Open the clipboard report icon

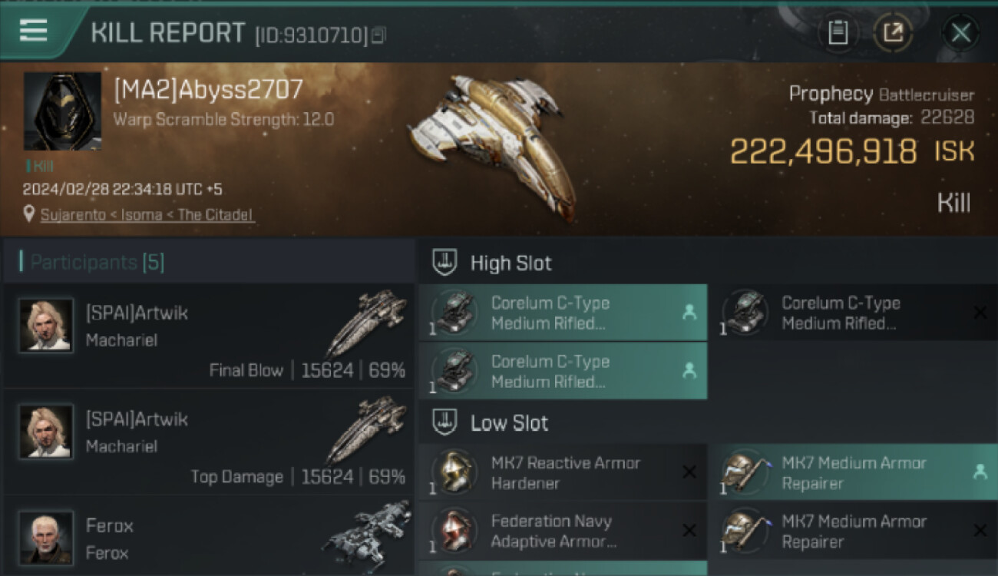coord(838,32)
